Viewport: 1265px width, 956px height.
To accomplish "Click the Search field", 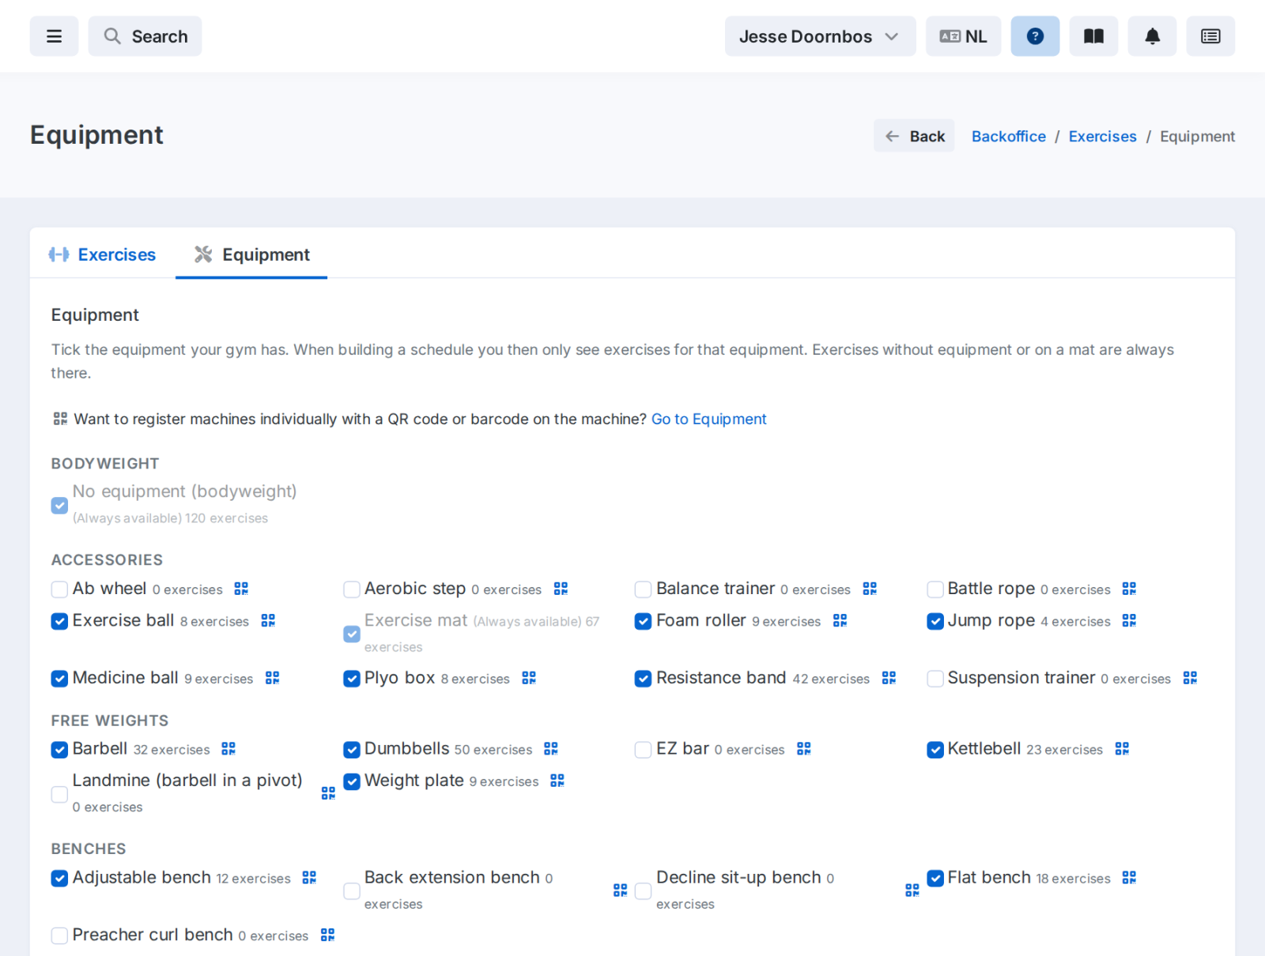I will tap(145, 36).
